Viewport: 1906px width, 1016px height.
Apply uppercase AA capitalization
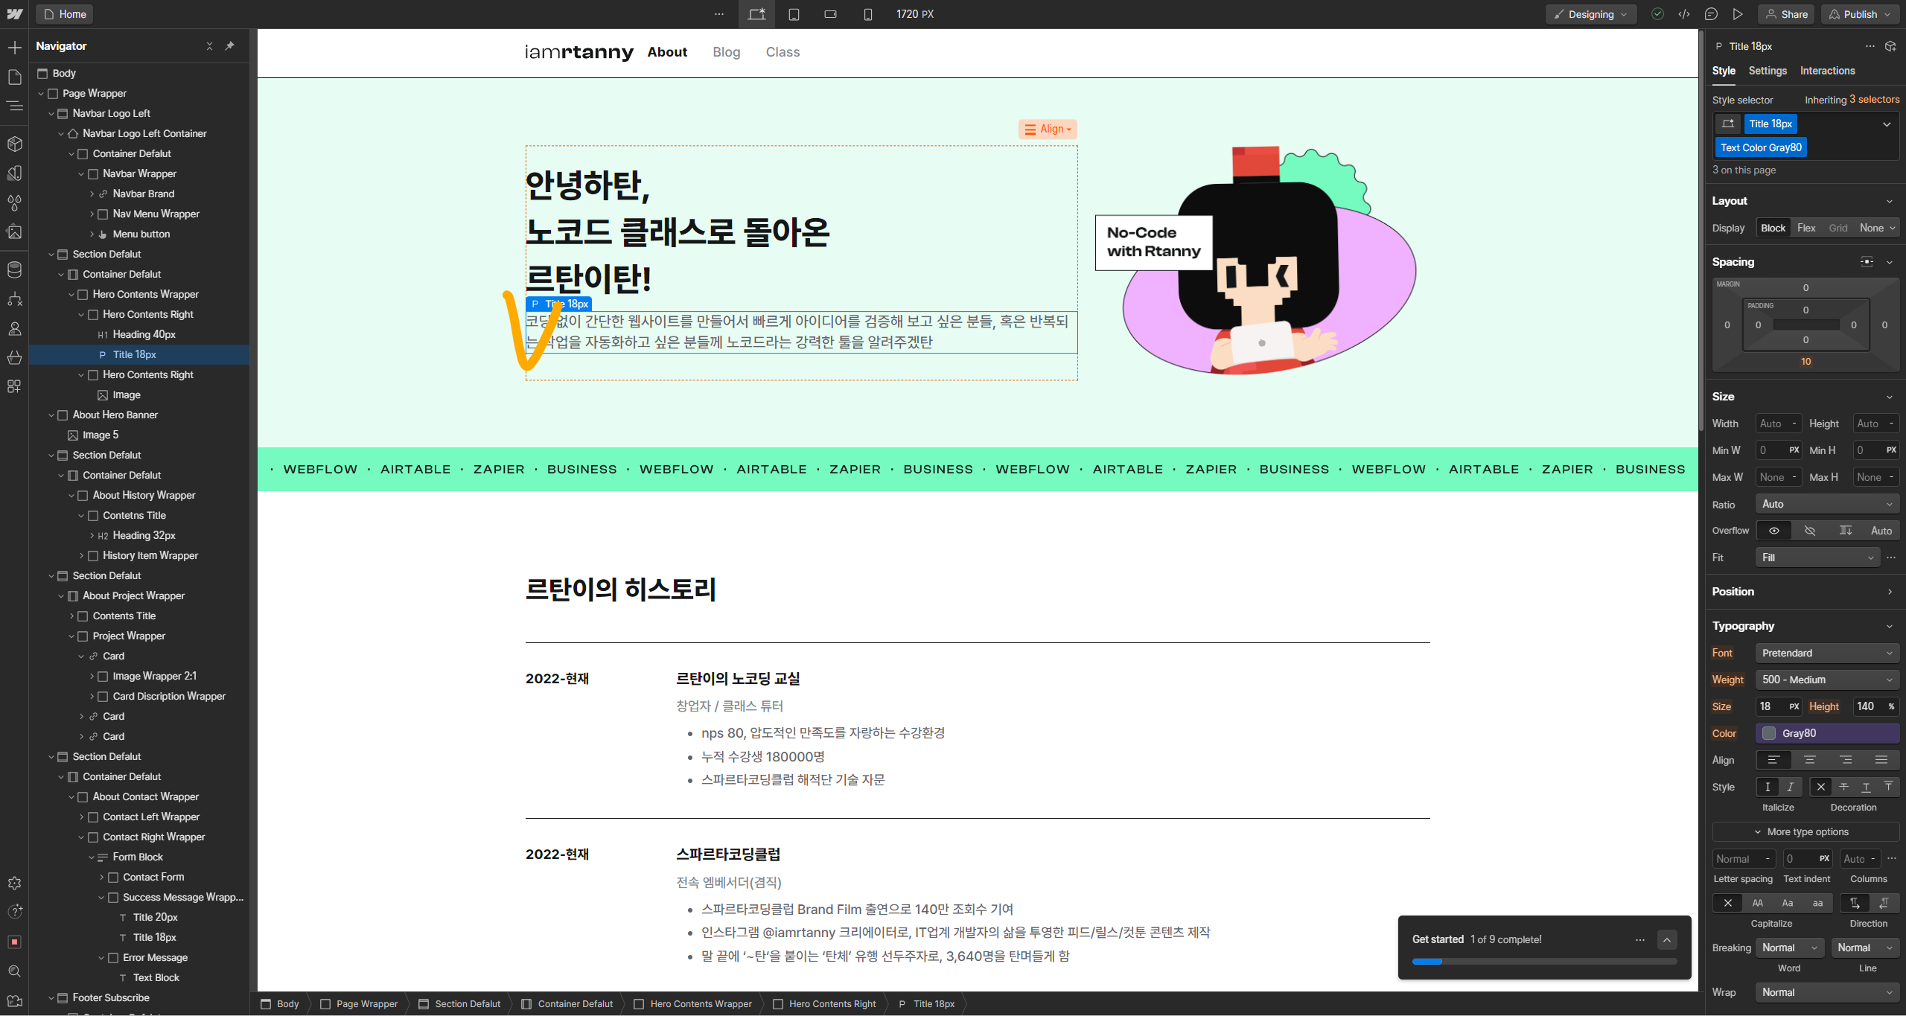[1758, 903]
